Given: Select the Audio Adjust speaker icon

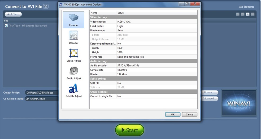Looking at the screenshot, I should [x=74, y=71].
